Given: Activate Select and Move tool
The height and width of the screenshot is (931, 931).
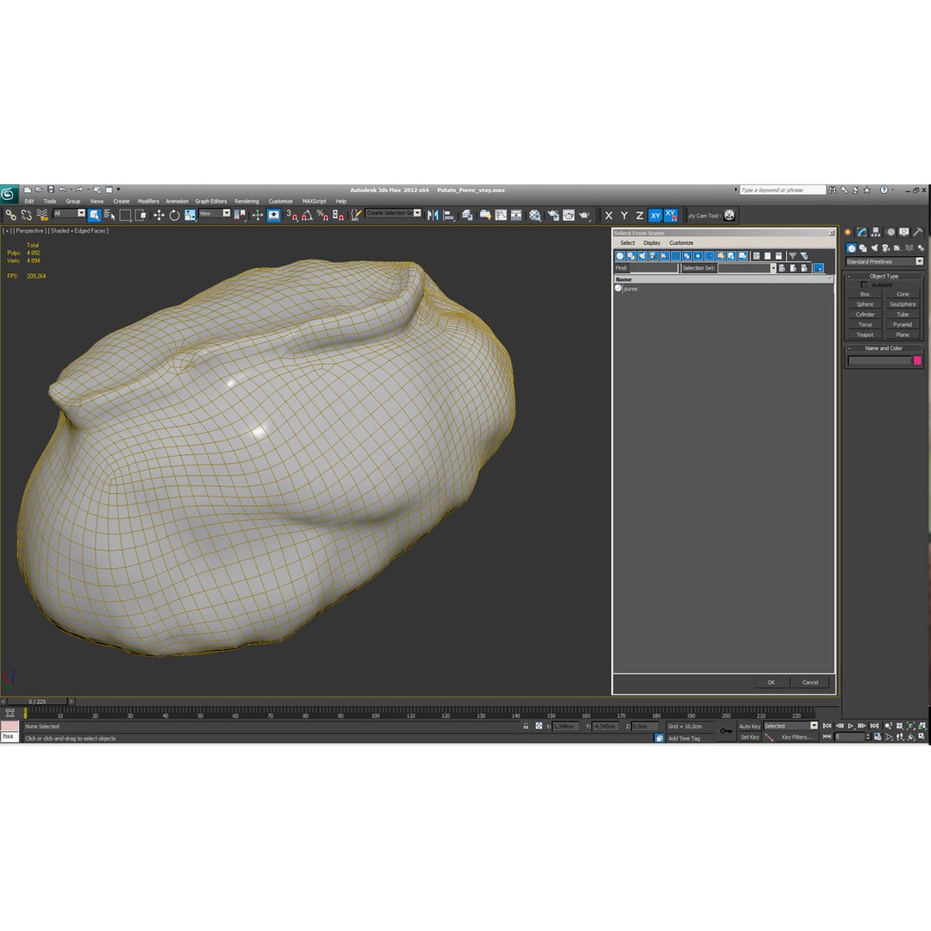Looking at the screenshot, I should [x=159, y=215].
